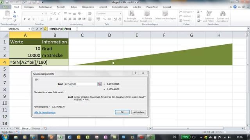Click the top vertical align icon
The image size is (250, 140).
pyautogui.click(x=65, y=13)
